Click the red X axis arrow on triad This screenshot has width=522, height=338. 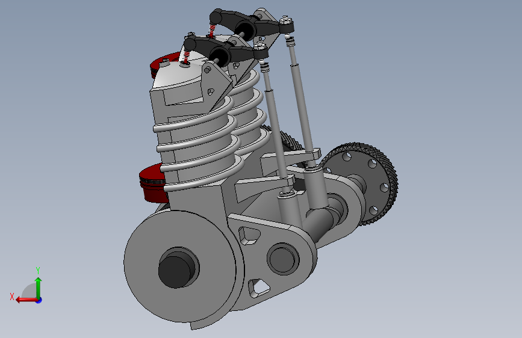click(26, 300)
